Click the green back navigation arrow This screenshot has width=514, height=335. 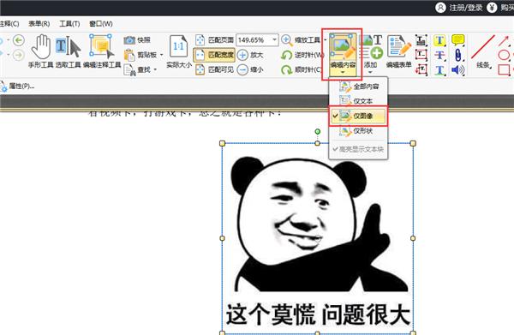18,40
